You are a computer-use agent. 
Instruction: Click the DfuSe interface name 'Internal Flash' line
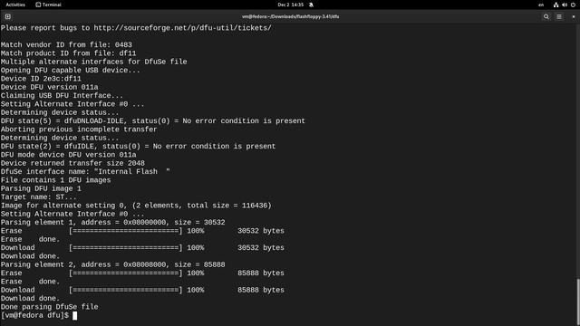click(x=85, y=172)
